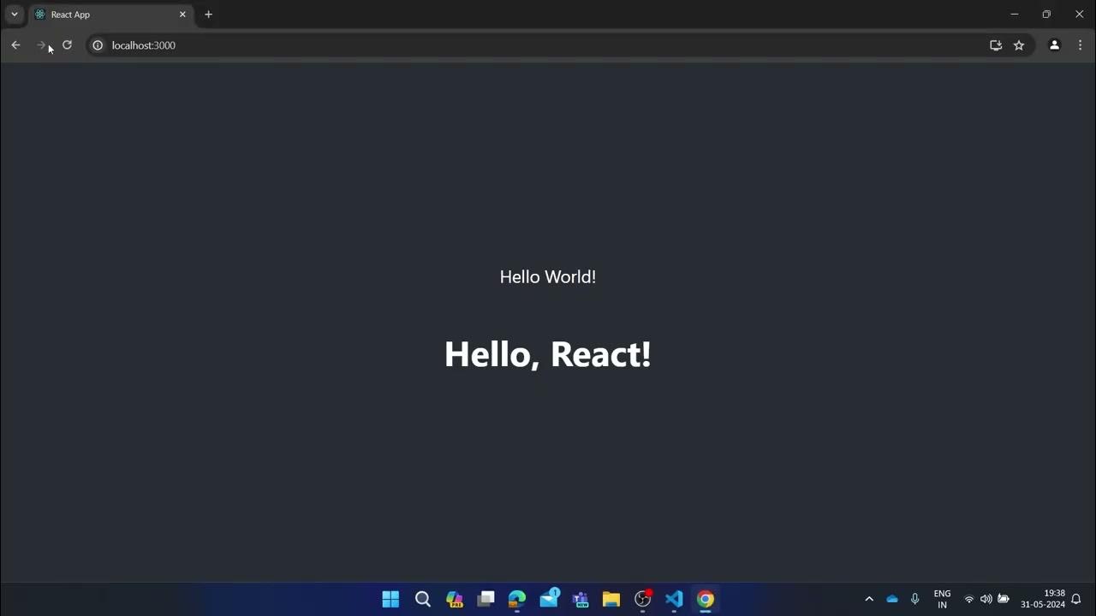Open the clock showing 19:38
1096x616 pixels.
pos(1043,599)
